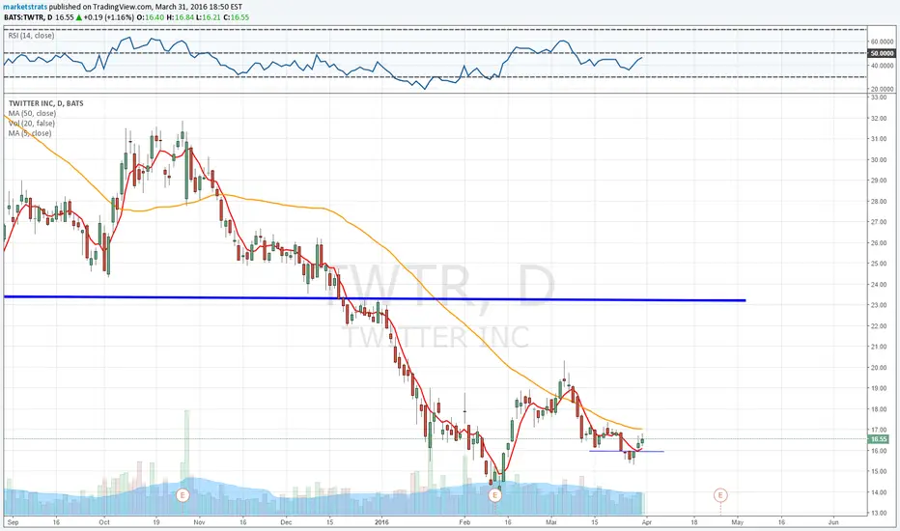
Task: Select the MA (5, close) indicator label
Action: point(30,133)
